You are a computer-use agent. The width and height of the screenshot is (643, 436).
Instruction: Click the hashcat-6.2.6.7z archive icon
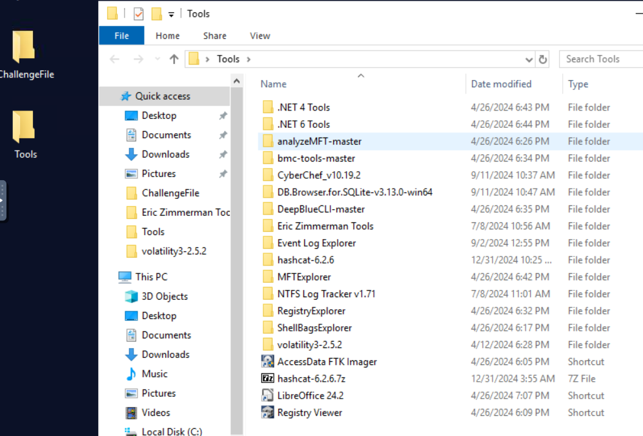click(x=267, y=379)
